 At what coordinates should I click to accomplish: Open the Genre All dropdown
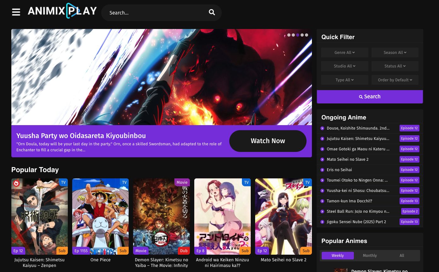point(344,52)
